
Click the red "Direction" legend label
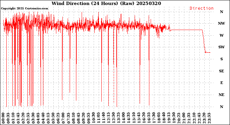pyautogui.click(x=202, y=8)
